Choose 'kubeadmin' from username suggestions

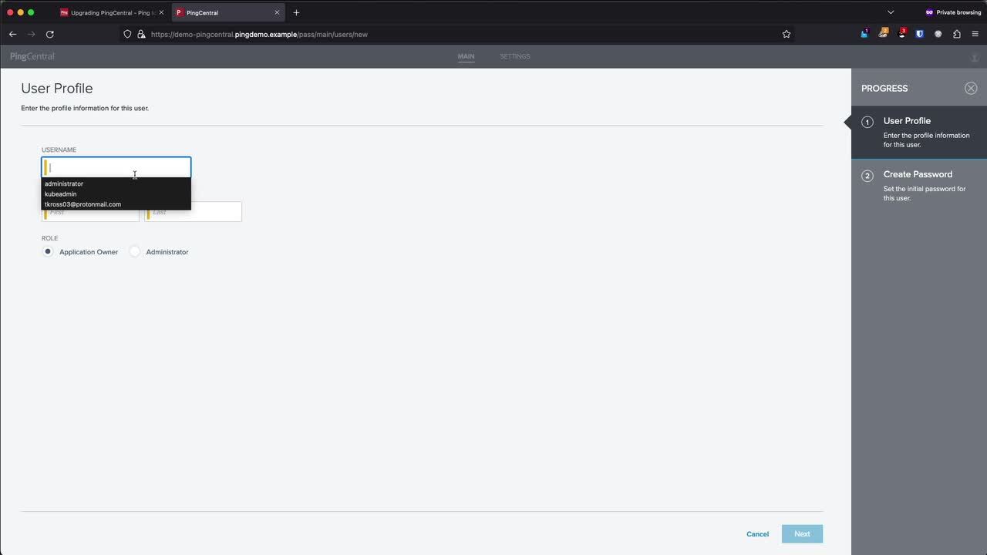click(116, 194)
